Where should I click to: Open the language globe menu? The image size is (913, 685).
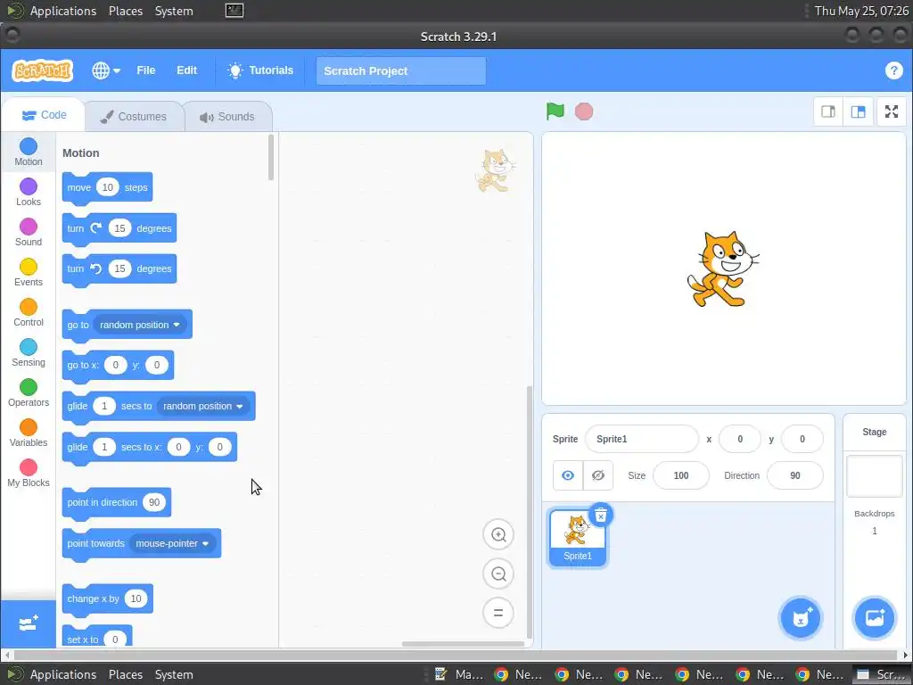tap(106, 70)
